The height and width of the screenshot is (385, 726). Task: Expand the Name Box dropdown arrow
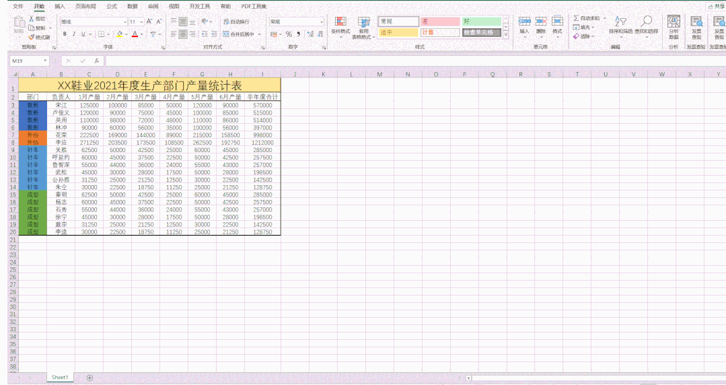pyautogui.click(x=46, y=61)
